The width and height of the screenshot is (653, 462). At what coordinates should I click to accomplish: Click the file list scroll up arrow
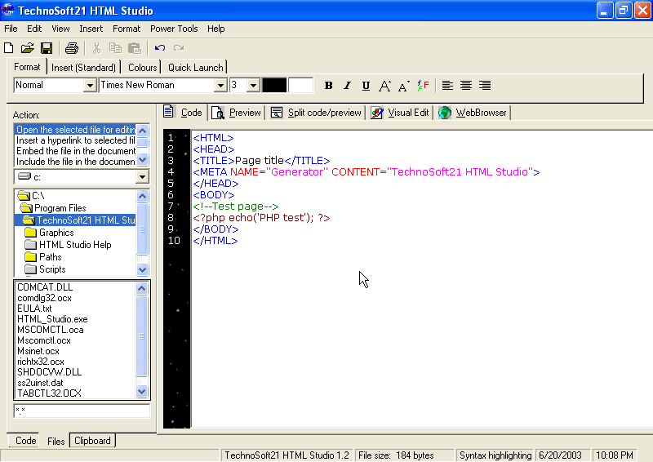[141, 288]
